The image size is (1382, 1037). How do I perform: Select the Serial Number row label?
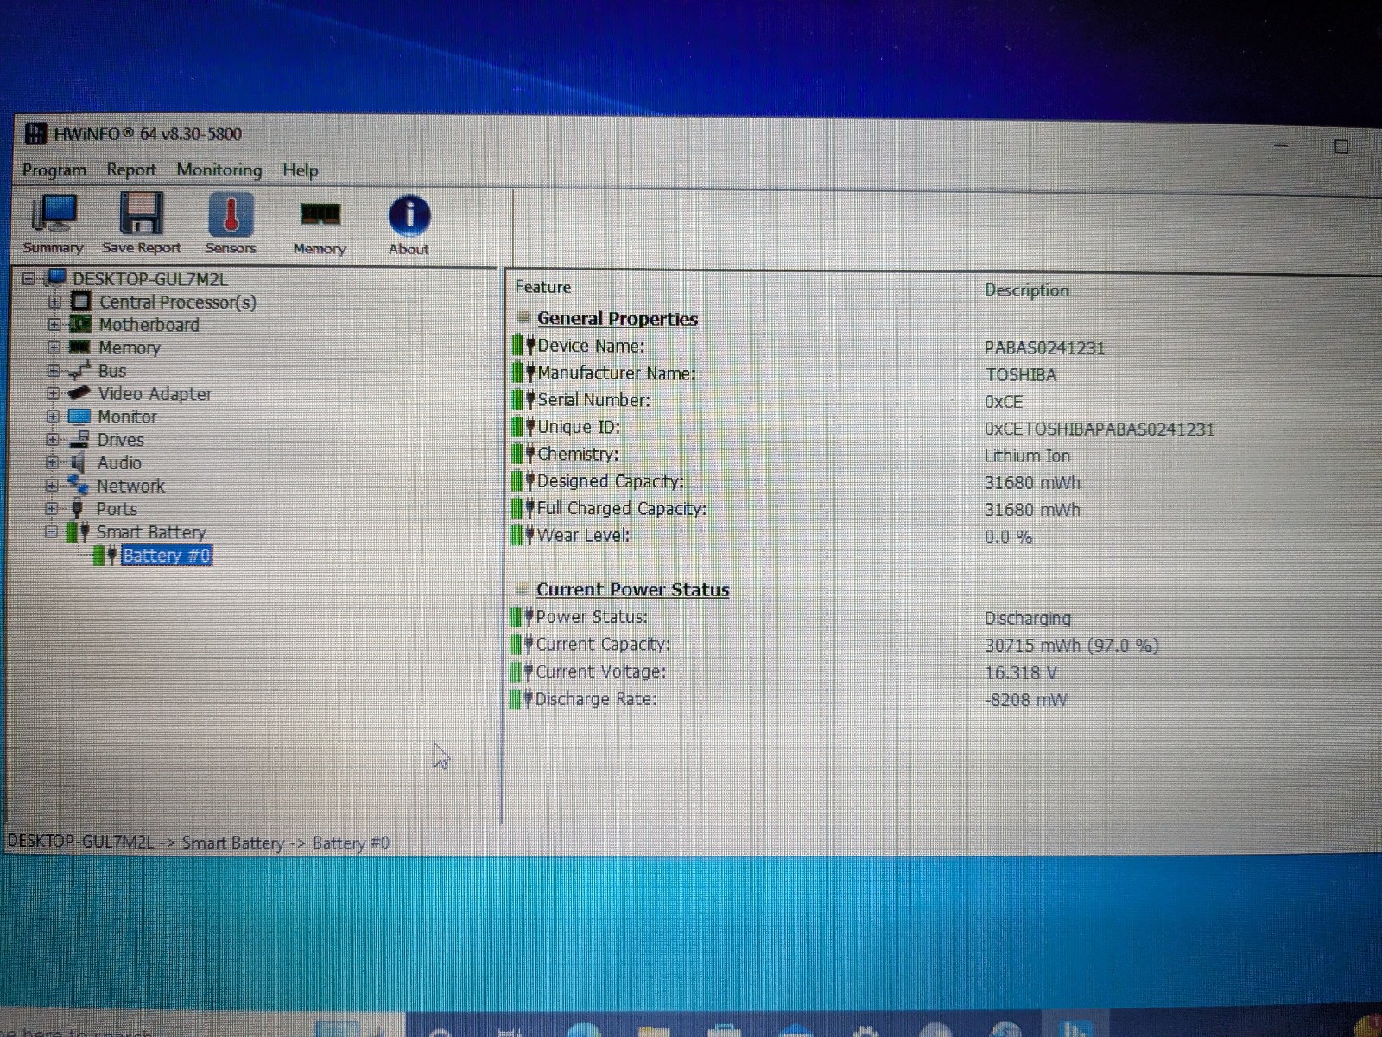594,400
